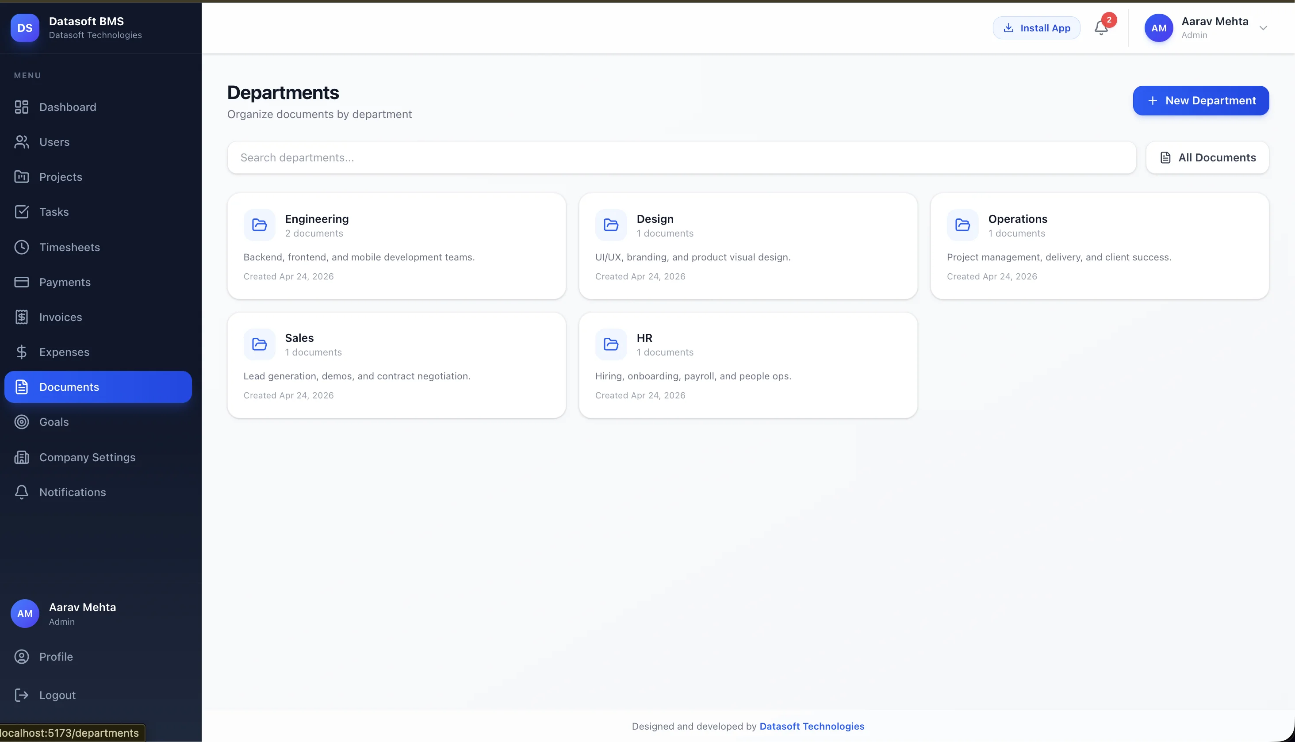Open the Invoices section icon
This screenshot has height=742, width=1295.
(21, 317)
